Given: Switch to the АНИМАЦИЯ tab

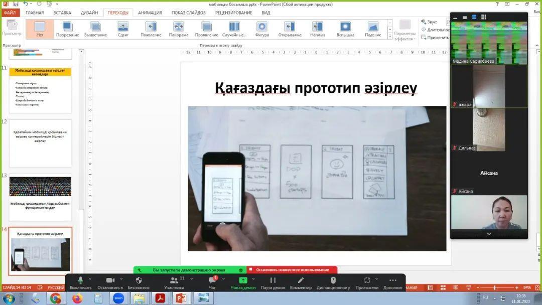Looking at the screenshot, I should [150, 13].
